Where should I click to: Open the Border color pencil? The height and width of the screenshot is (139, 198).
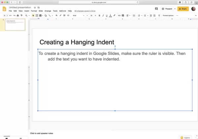point(60,15)
